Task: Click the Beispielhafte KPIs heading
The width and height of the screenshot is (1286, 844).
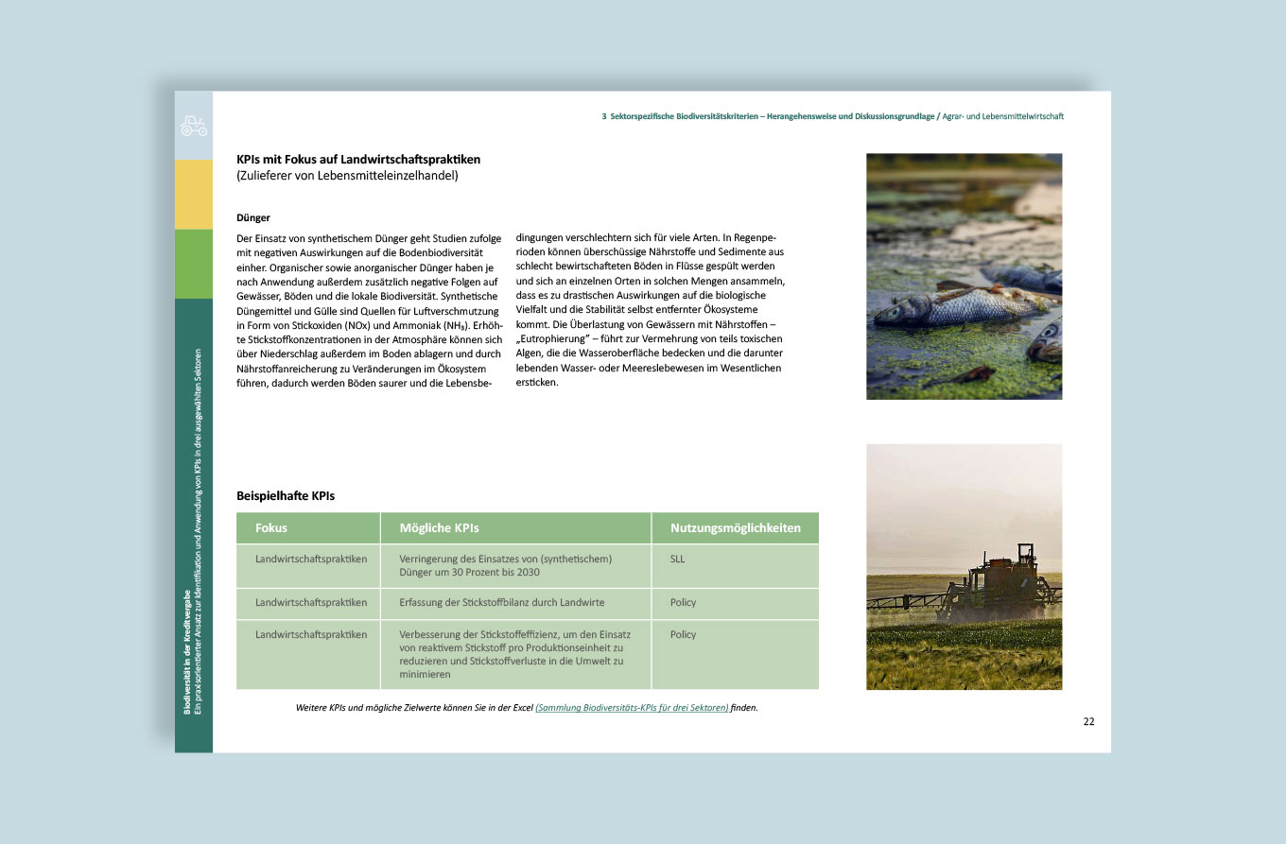Action: pos(286,495)
